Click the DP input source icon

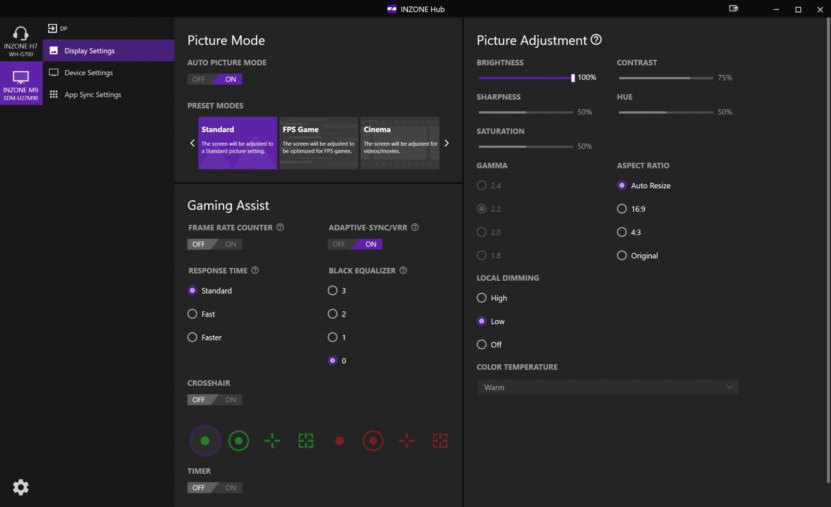(52, 29)
